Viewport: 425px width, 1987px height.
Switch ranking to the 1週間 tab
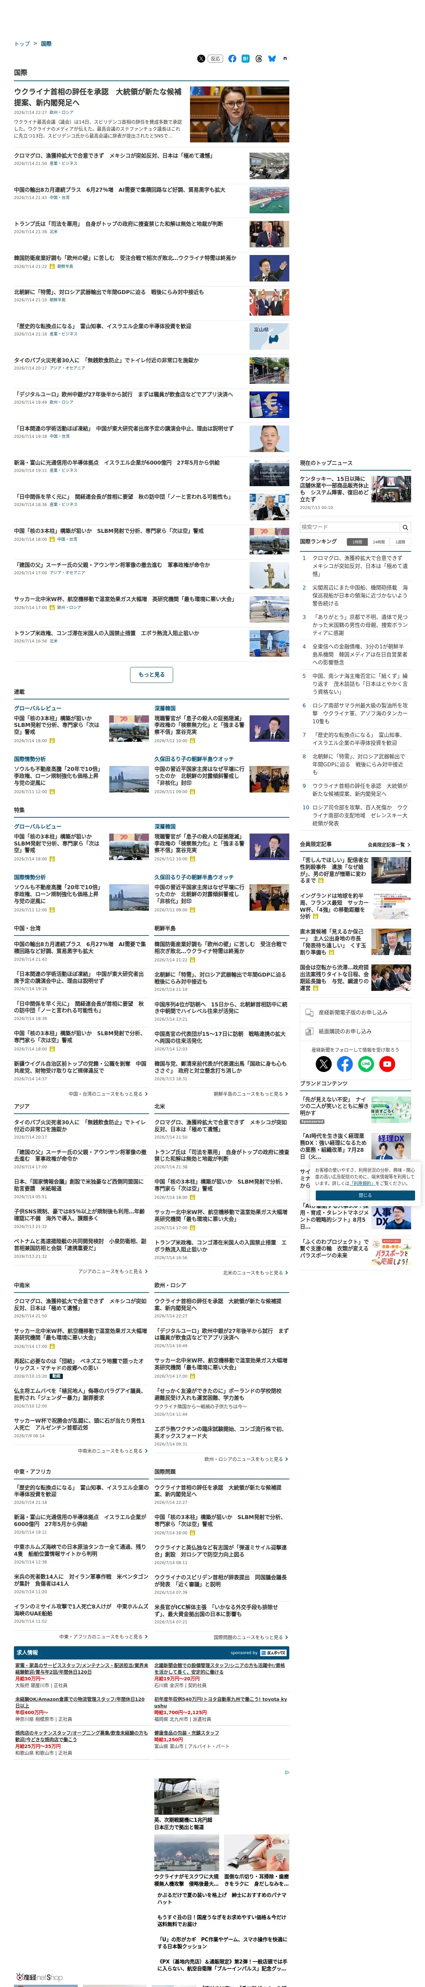pyautogui.click(x=400, y=541)
